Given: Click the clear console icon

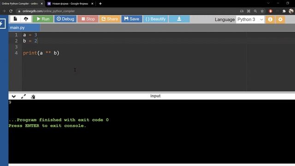Looking at the screenshot, I should pos(33,97).
